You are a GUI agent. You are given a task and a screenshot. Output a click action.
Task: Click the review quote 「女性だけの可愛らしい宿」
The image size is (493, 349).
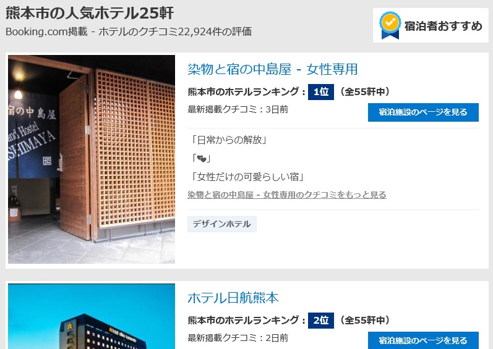(247, 177)
